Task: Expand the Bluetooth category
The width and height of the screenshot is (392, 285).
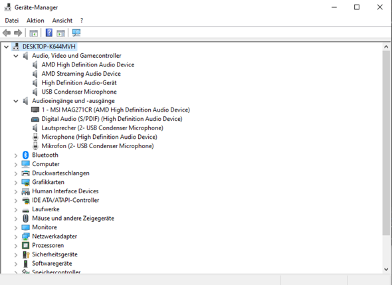Action: (16, 155)
